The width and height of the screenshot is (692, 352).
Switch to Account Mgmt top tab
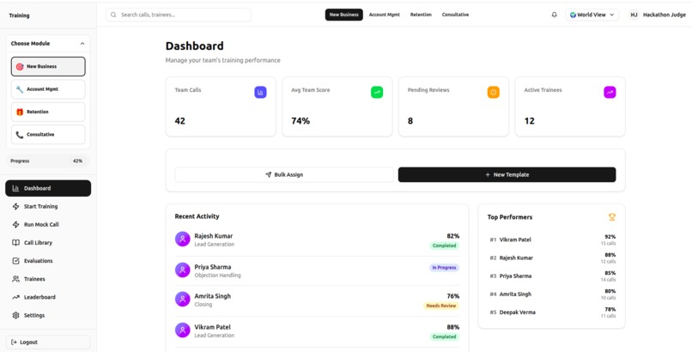click(x=385, y=15)
